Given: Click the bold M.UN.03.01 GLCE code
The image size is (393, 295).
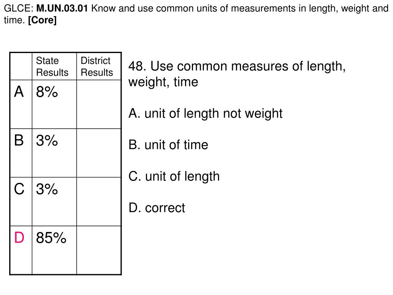Looking at the screenshot, I should 62,8.
